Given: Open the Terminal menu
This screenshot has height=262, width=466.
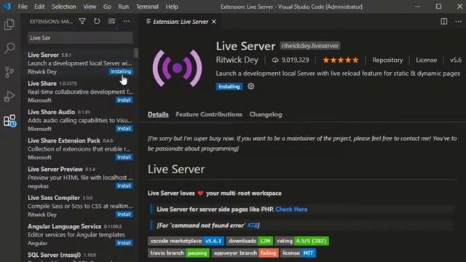Looking at the screenshot, I should [x=147, y=7].
